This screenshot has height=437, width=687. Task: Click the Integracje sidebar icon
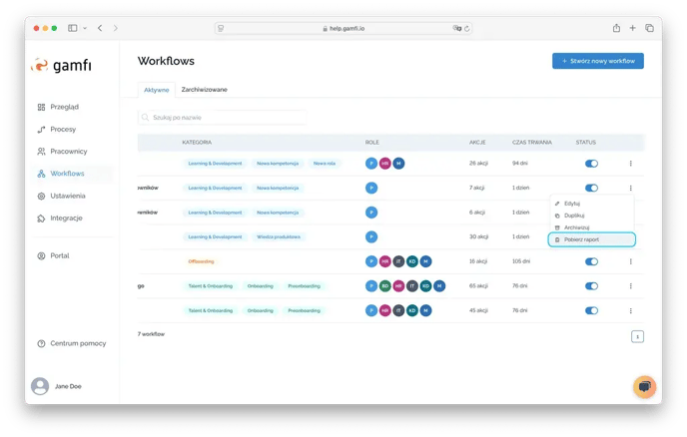point(41,218)
